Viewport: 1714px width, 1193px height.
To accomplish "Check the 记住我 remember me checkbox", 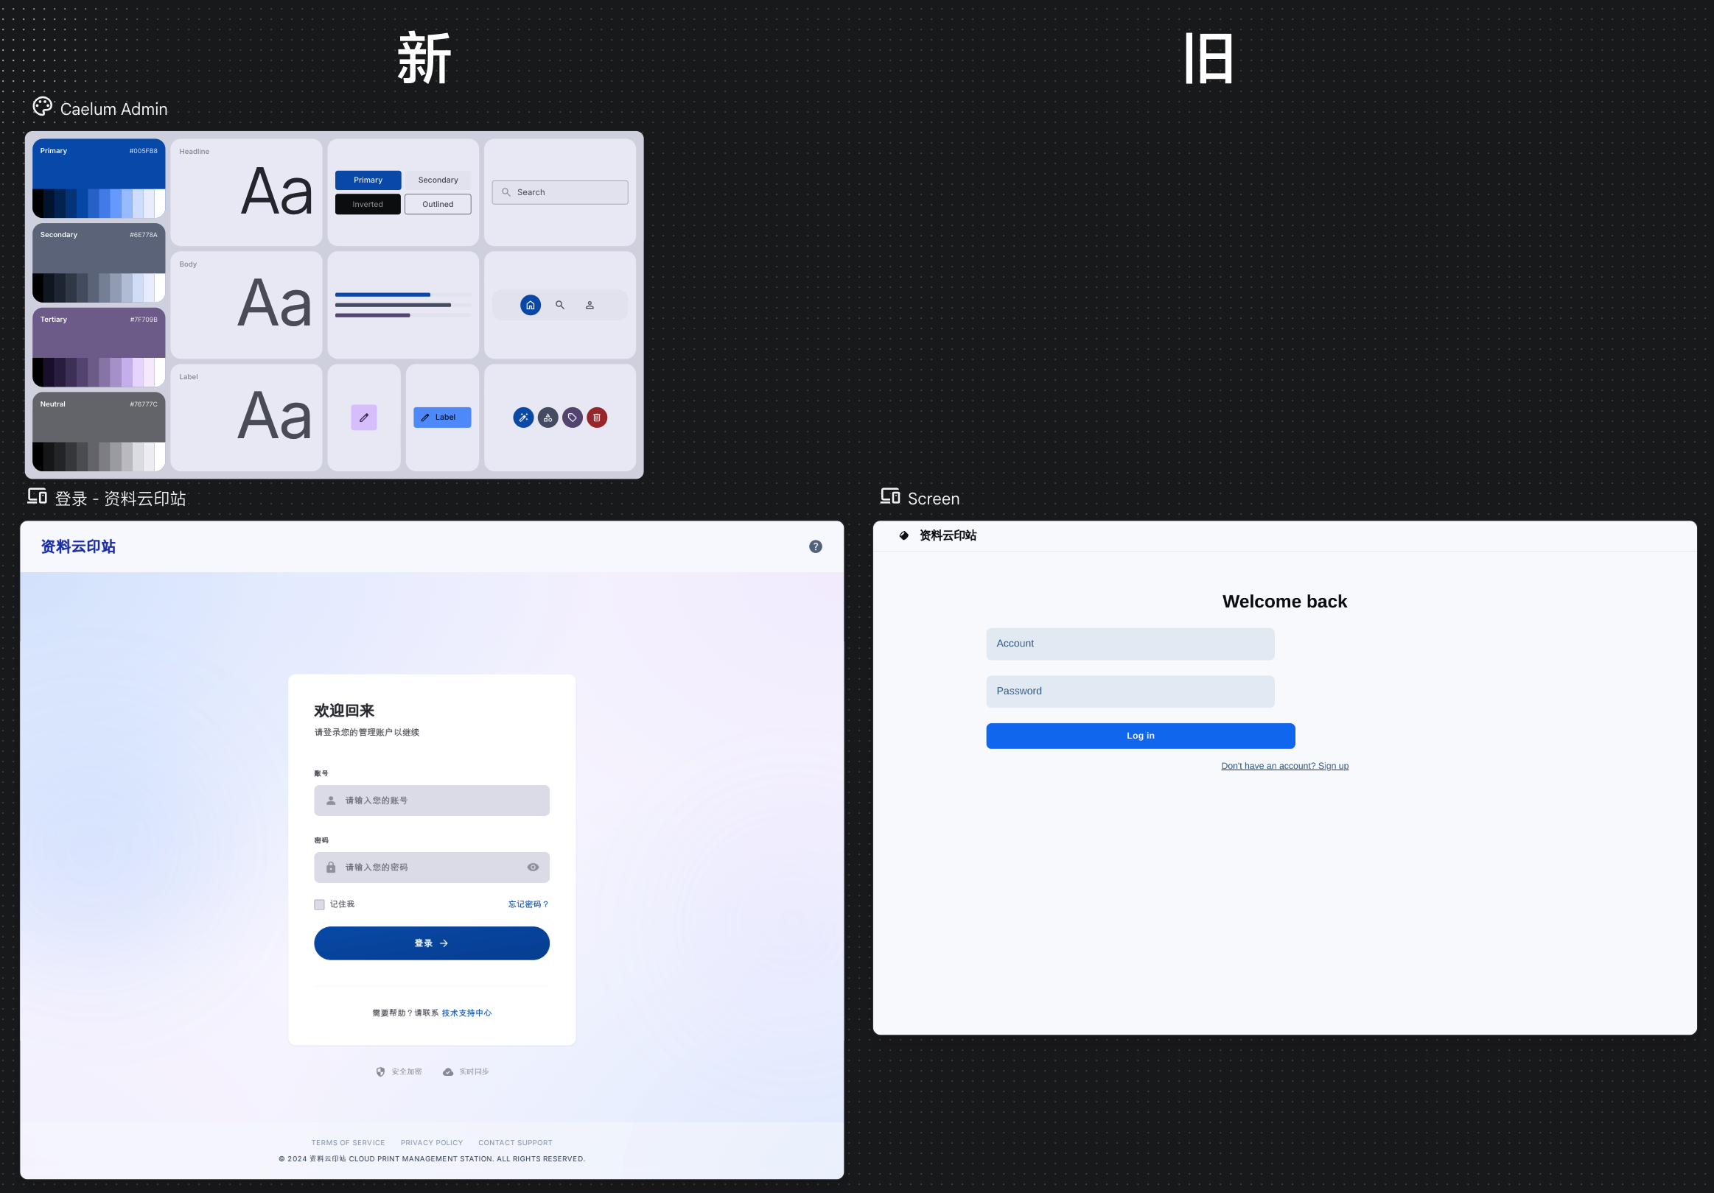I will [320, 904].
